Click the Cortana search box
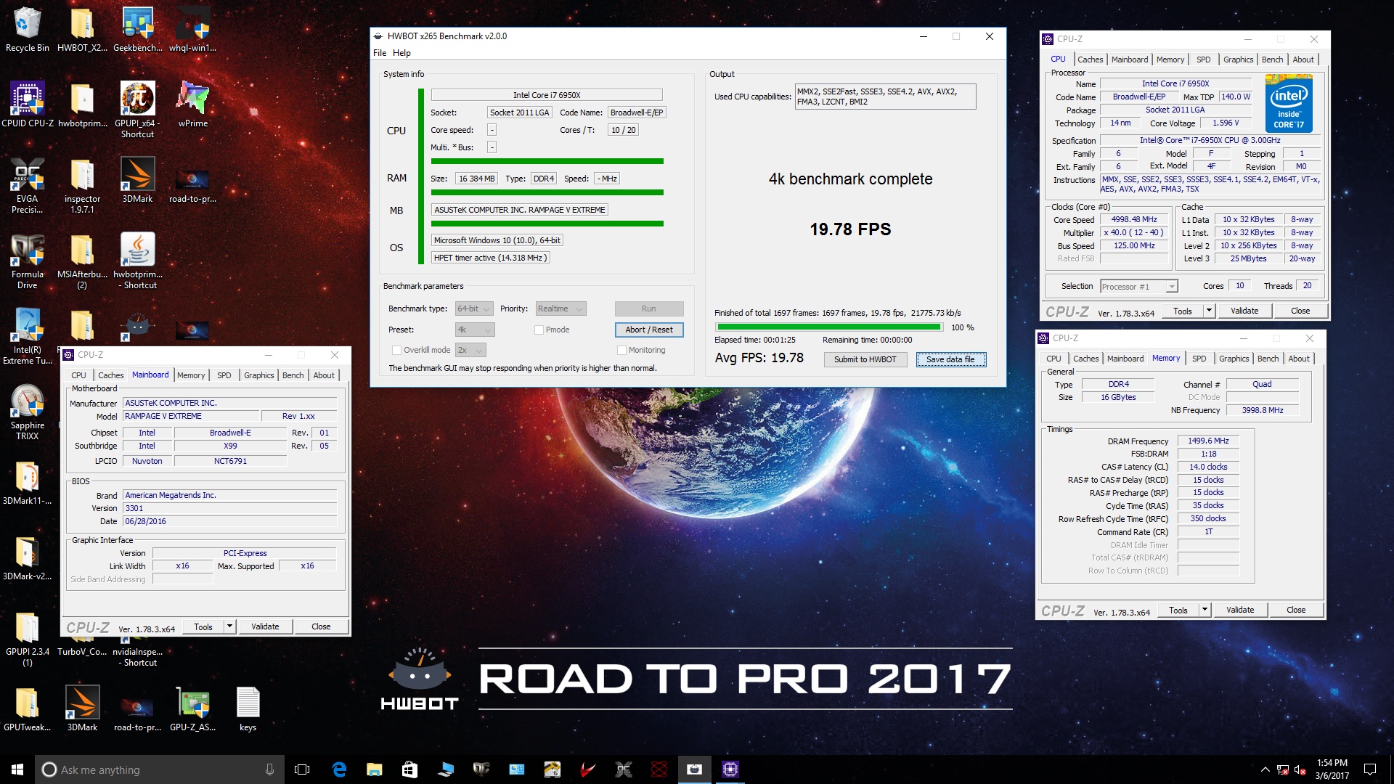Image resolution: width=1394 pixels, height=784 pixels. 158,769
